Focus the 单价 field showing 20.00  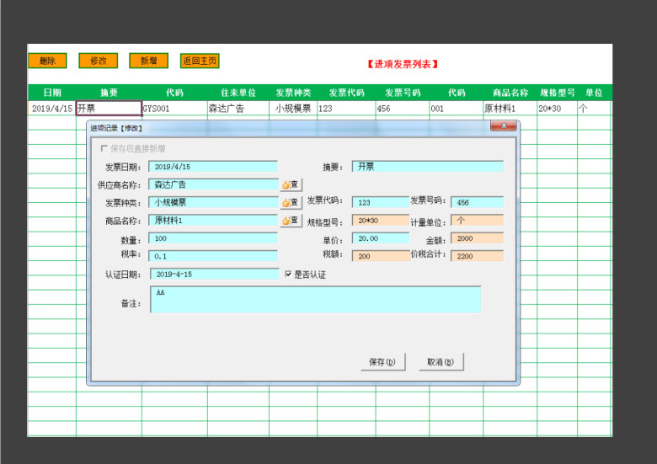381,238
